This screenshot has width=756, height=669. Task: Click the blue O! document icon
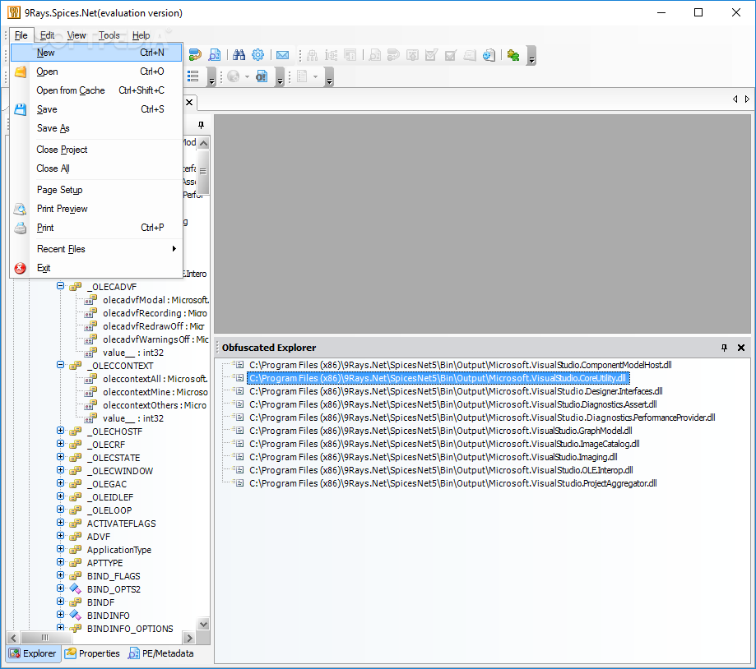(262, 76)
